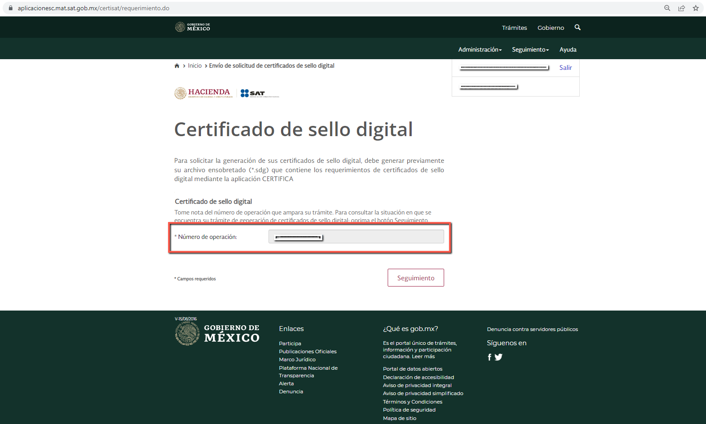Click the SAT logo
The width and height of the screenshot is (706, 424).
259,93
